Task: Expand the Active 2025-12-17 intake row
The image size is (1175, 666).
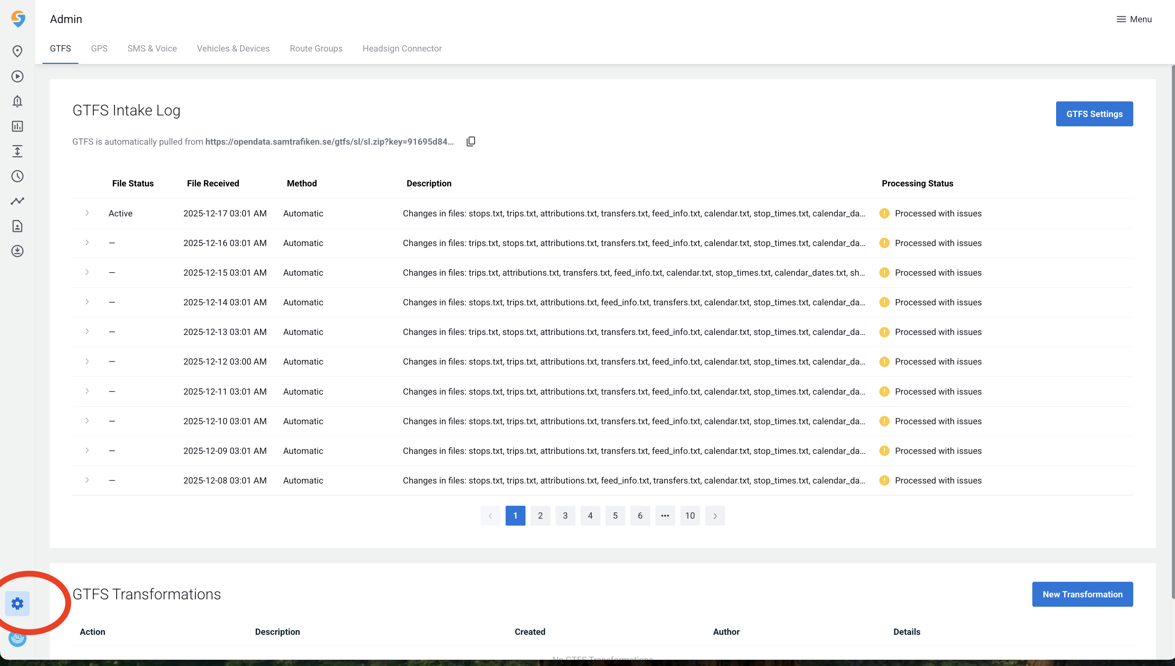Action: coord(87,213)
